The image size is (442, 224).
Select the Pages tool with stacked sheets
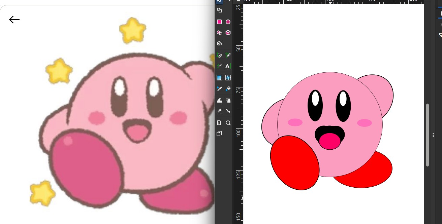coord(219,134)
